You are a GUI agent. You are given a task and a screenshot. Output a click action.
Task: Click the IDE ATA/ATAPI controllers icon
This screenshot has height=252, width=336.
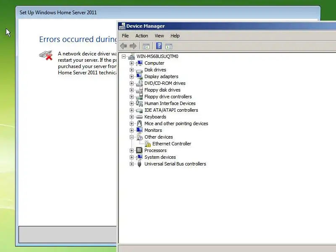click(139, 110)
